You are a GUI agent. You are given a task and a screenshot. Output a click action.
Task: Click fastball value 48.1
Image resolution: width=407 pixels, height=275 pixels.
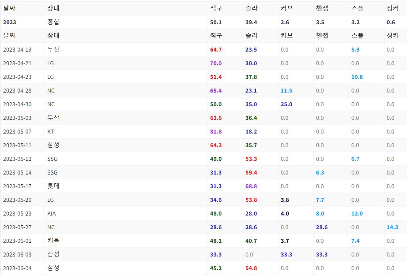point(216,241)
